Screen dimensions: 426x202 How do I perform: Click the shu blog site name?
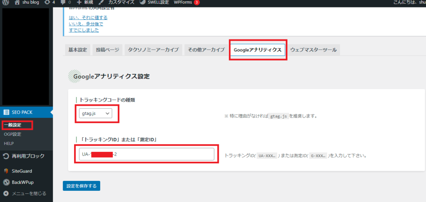tap(30, 2)
